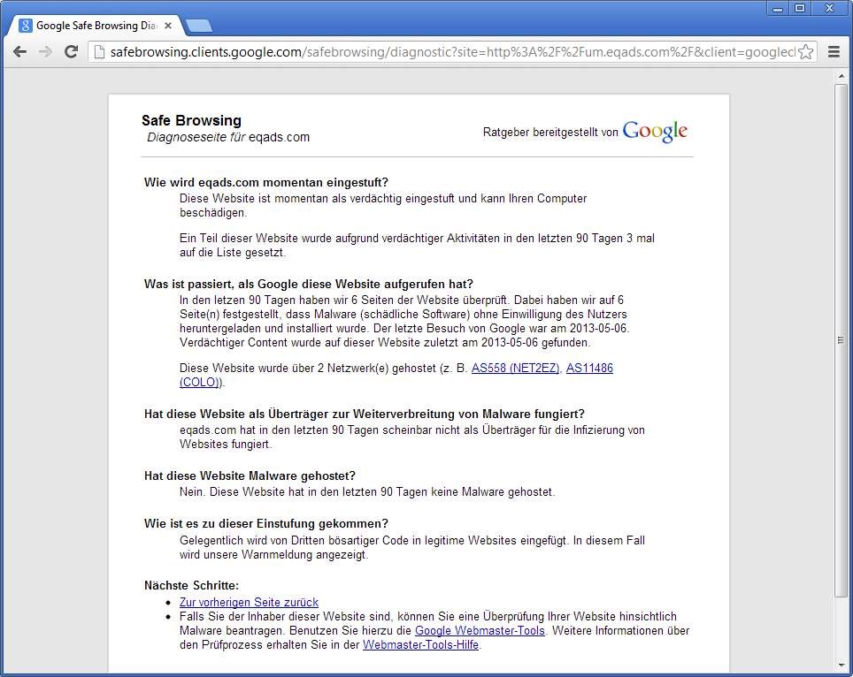Bookmark this page with the star icon
The image size is (853, 677).
pos(805,52)
